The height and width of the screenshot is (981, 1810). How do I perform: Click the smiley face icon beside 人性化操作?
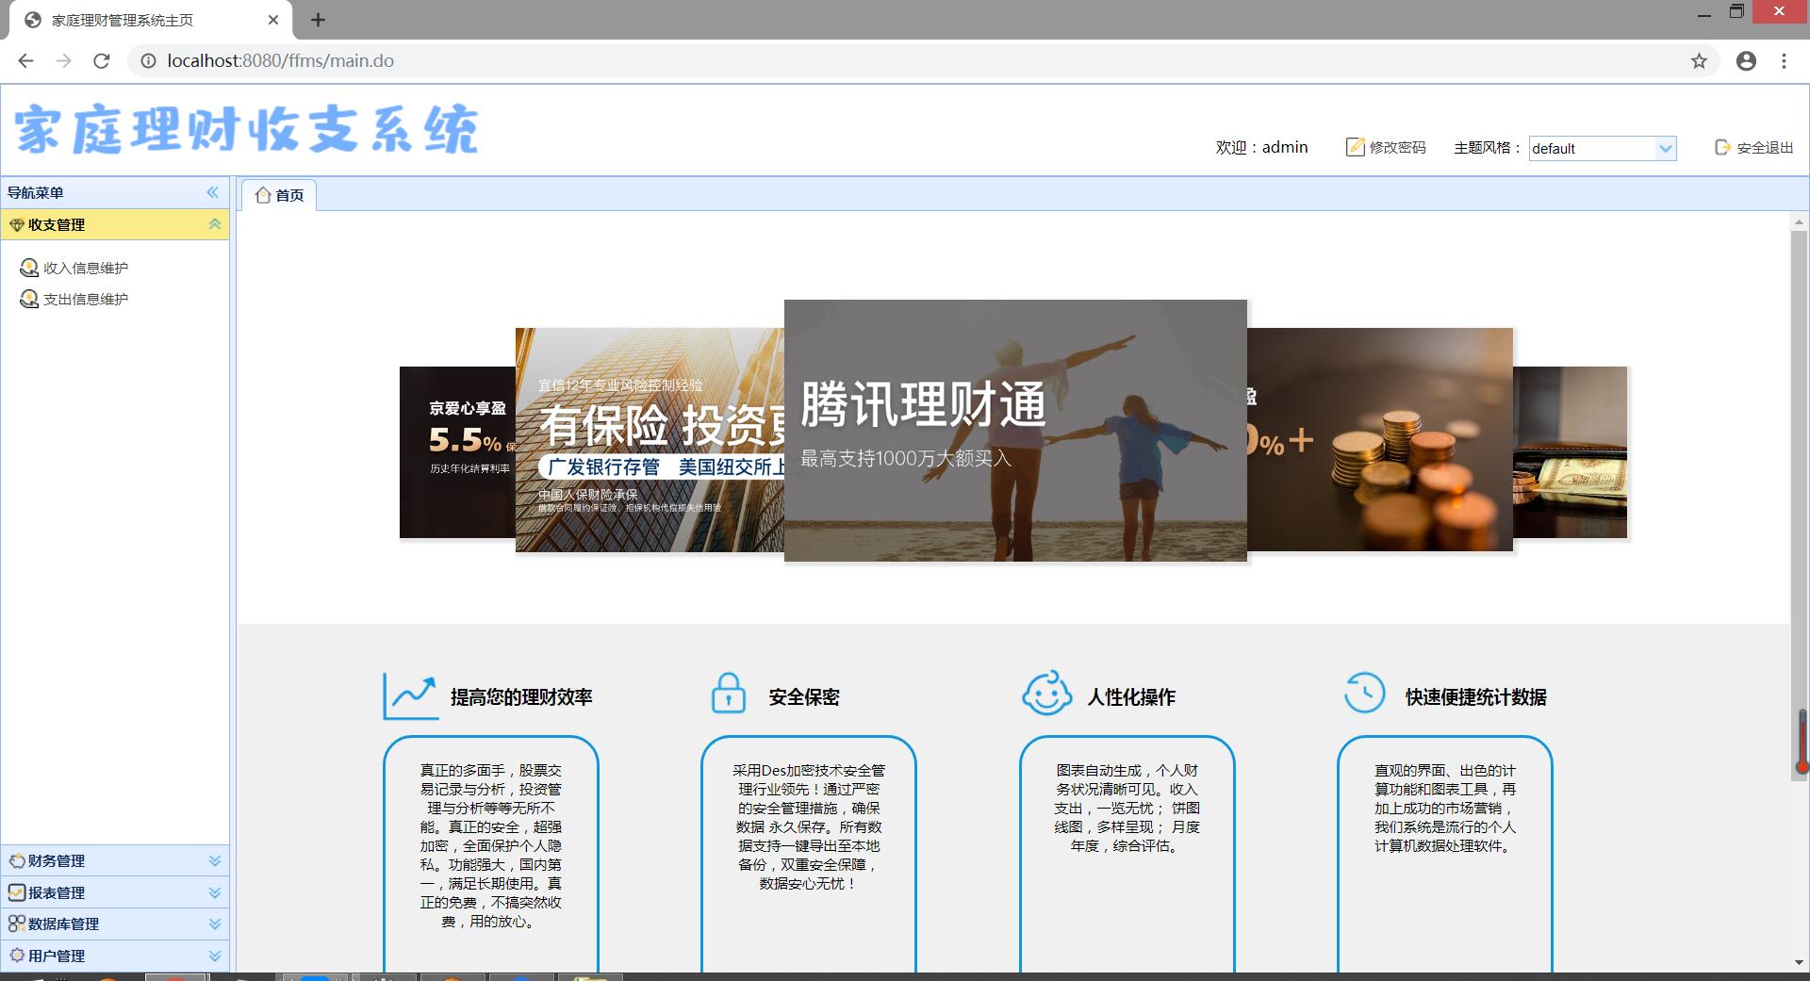(1046, 695)
